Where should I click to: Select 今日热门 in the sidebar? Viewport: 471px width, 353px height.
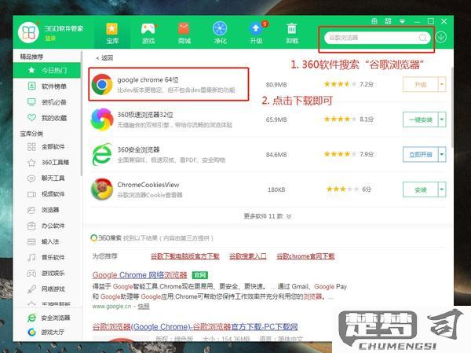(x=47, y=71)
